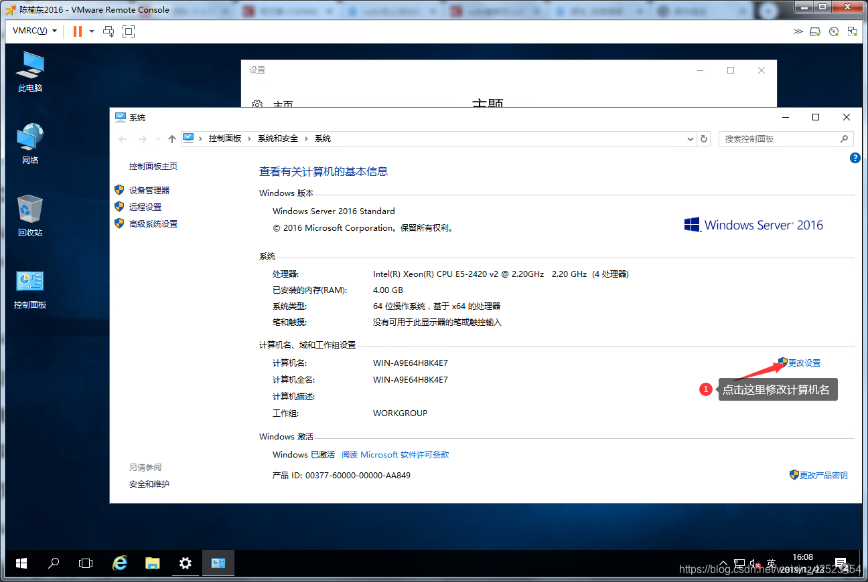
Task: Go forward in System window navigation
Action: tap(142, 138)
